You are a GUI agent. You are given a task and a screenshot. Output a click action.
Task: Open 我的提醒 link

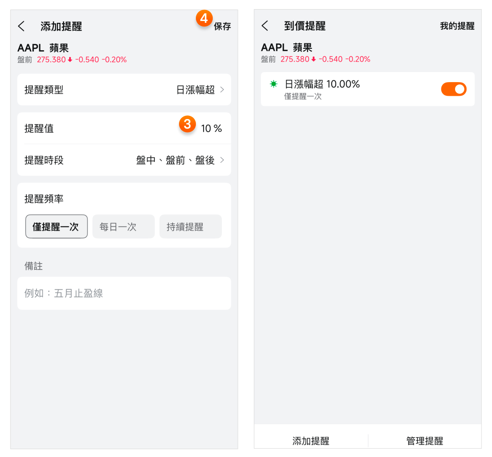pos(457,26)
